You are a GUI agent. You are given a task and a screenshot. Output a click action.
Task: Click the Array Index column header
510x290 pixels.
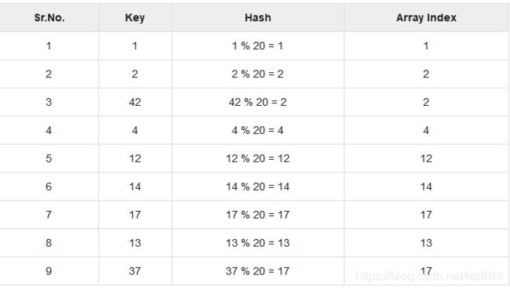(426, 17)
